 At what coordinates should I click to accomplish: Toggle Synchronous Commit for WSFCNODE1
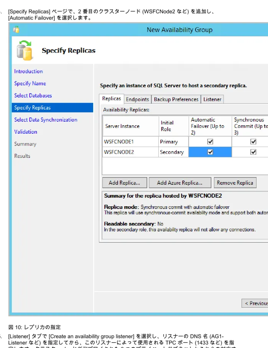(x=253, y=142)
